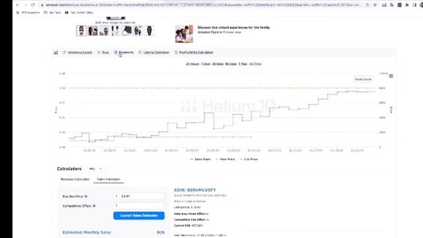The height and width of the screenshot is (238, 423).
Task: Select the second product thumbnail
Action: tap(93, 31)
